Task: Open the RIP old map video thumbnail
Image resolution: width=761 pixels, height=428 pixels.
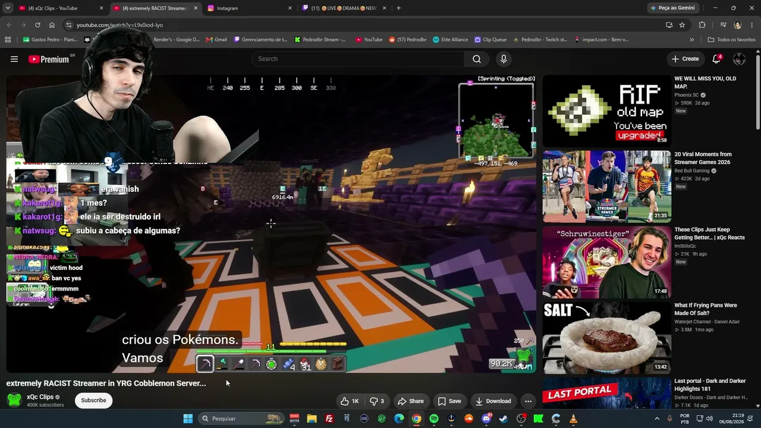Action: [x=606, y=111]
